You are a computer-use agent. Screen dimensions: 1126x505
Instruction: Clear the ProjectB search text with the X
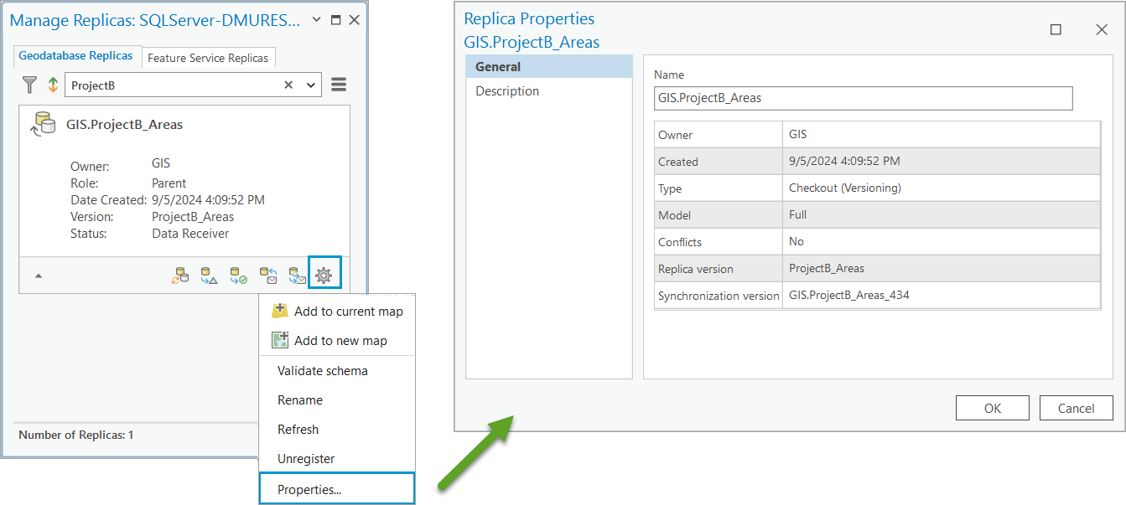tap(288, 85)
